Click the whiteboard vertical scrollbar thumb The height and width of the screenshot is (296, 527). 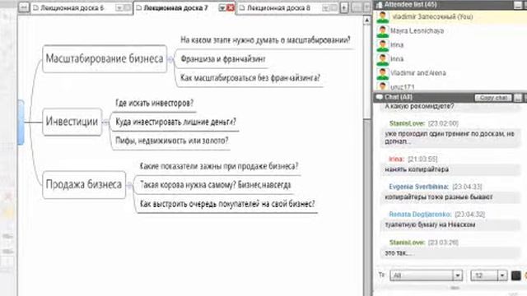(x=367, y=72)
